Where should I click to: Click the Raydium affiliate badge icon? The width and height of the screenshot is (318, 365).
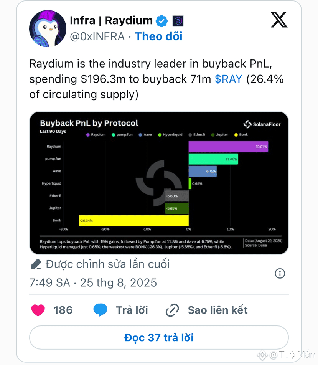click(x=178, y=21)
